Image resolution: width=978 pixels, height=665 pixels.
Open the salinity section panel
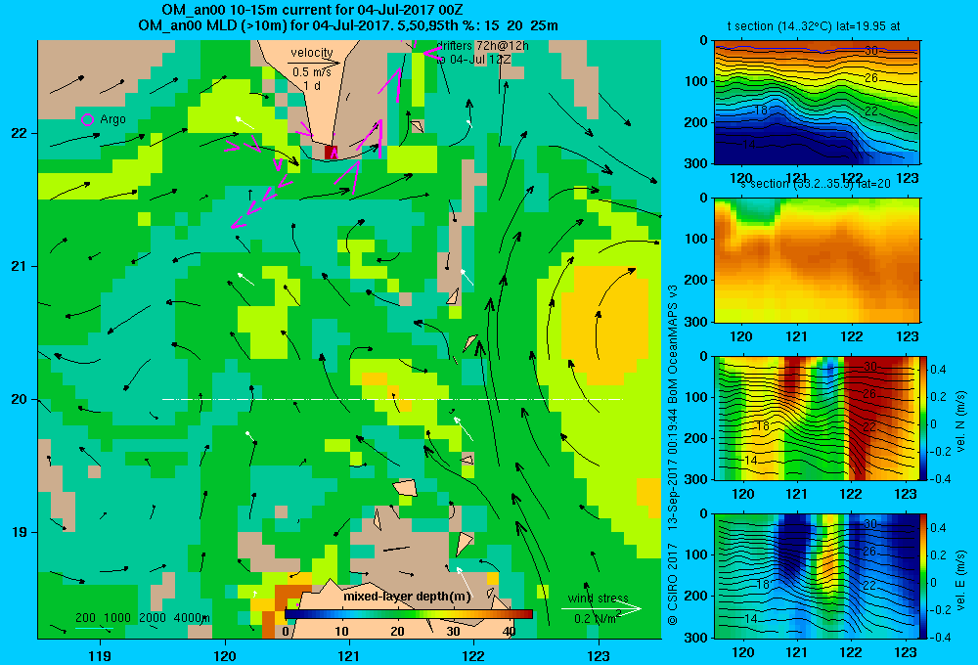point(817,260)
